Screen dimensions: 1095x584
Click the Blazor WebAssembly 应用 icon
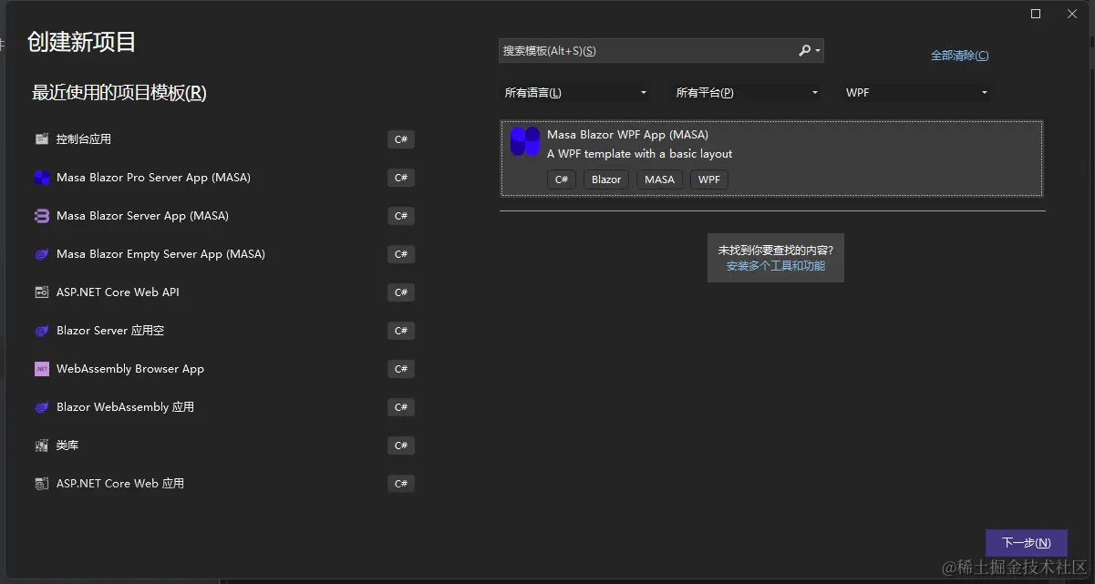[x=41, y=407]
